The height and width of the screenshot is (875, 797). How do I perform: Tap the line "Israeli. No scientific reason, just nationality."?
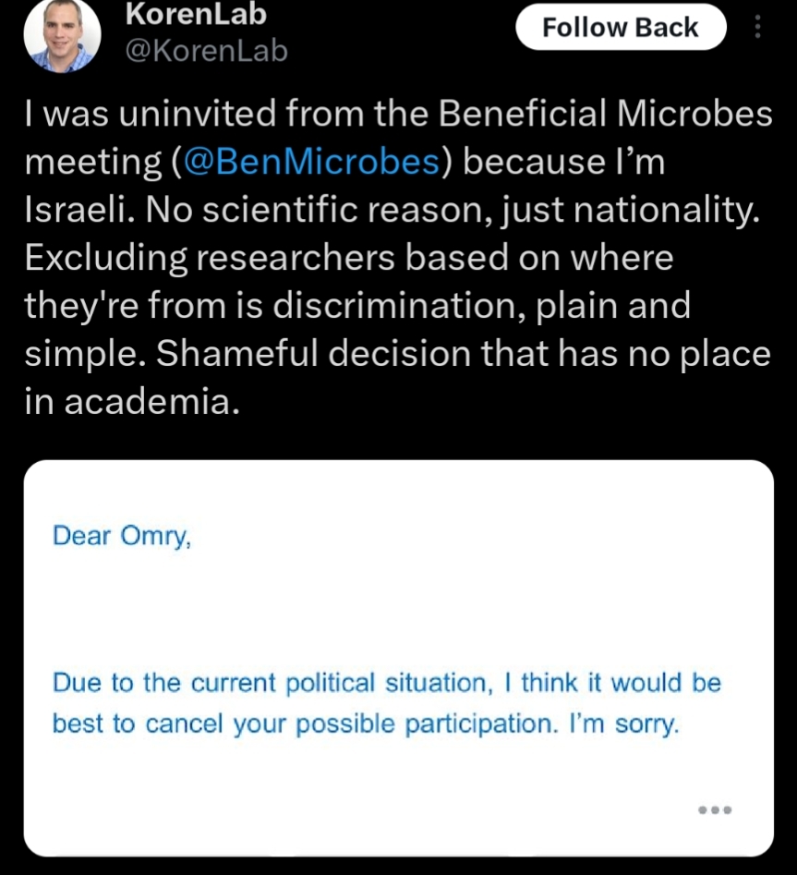point(392,211)
